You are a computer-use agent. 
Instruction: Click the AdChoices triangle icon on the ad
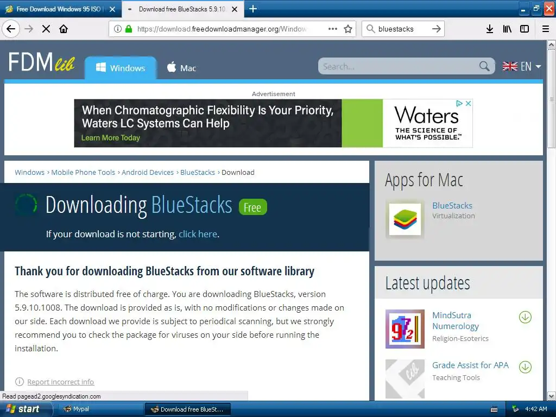(x=459, y=103)
